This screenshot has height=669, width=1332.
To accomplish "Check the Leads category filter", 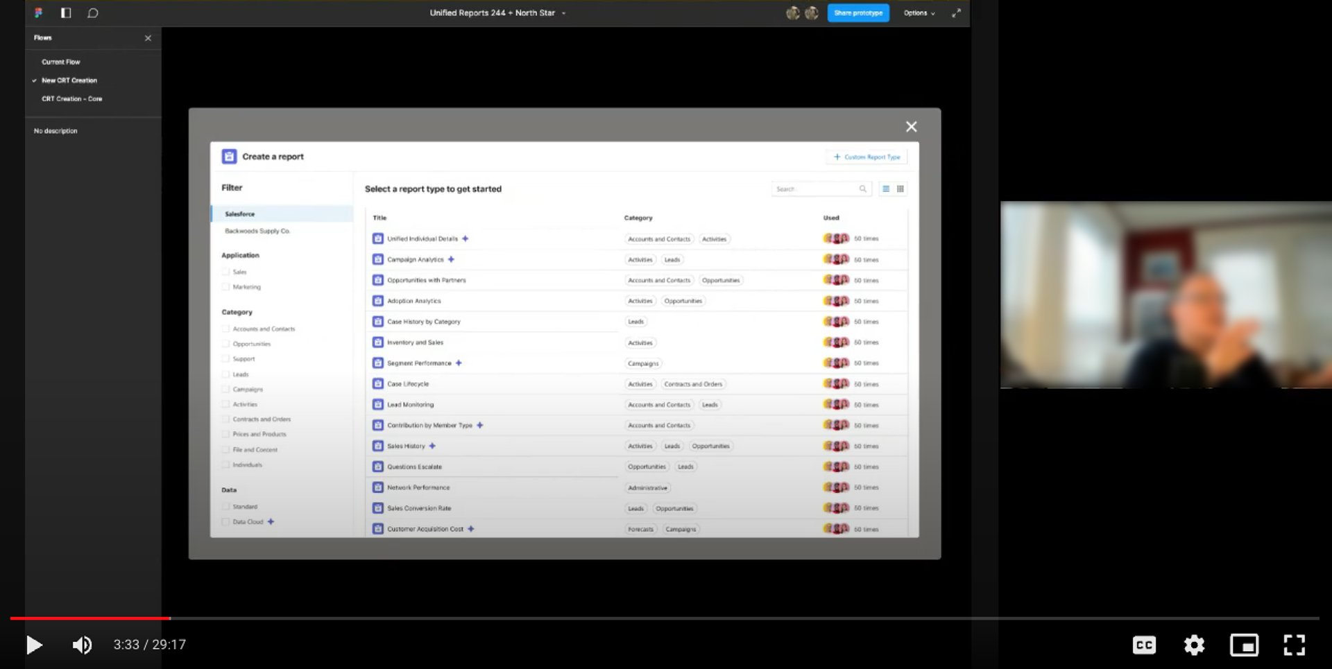I will [x=225, y=374].
